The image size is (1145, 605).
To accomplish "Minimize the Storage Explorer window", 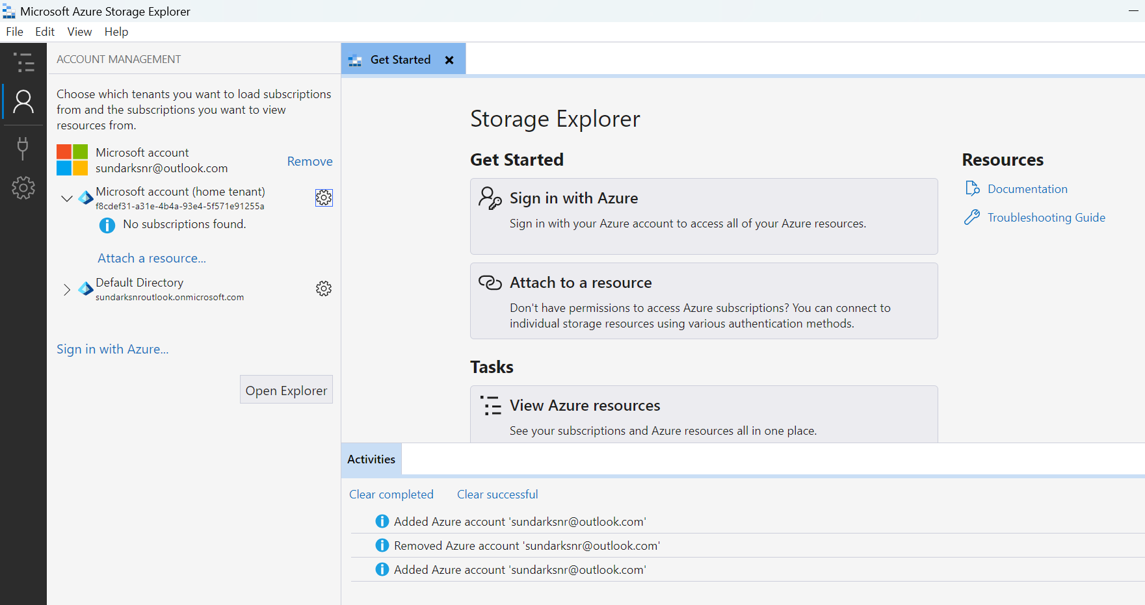I will (1133, 11).
